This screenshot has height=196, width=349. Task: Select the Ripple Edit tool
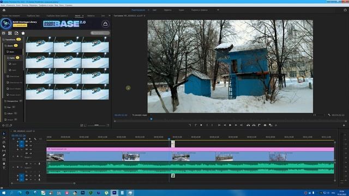pos(4,142)
